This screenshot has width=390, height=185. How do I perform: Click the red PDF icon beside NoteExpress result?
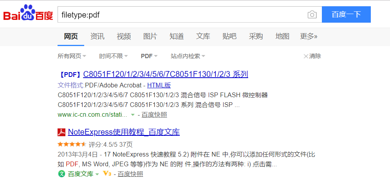61,132
